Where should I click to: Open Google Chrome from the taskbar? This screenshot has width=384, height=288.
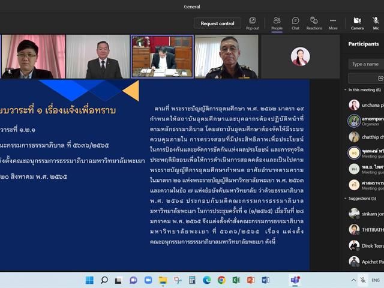[221, 280]
